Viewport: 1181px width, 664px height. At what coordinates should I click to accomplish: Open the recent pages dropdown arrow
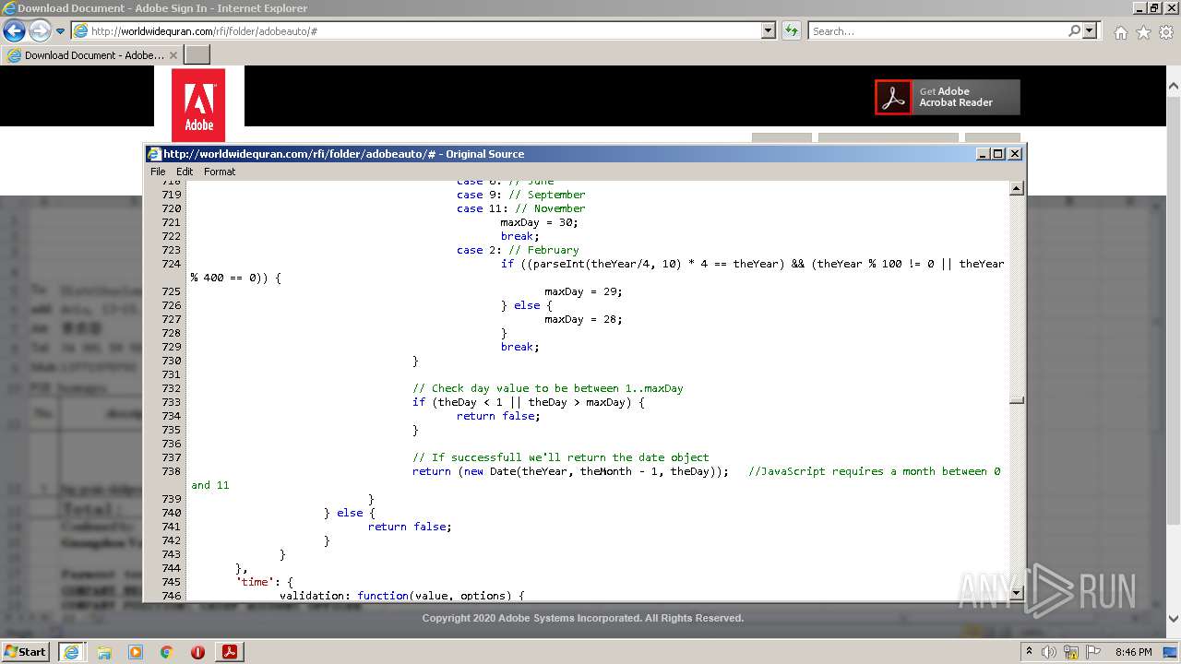click(x=61, y=31)
